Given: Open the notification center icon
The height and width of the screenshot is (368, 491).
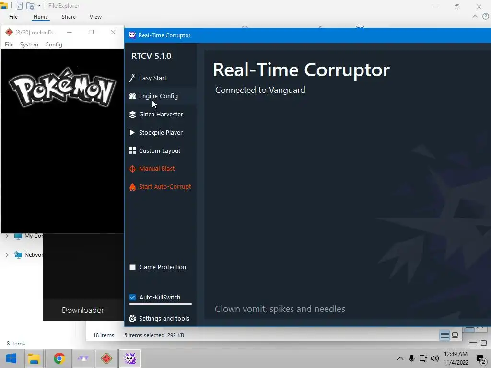Looking at the screenshot, I should 480,359.
